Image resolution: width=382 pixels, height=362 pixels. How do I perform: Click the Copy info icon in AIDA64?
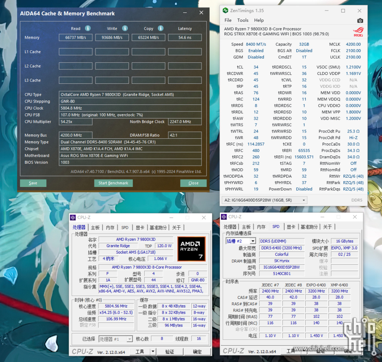[x=161, y=28]
